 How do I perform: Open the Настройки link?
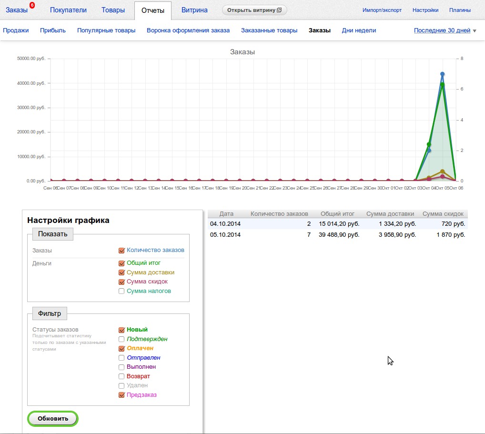(x=425, y=10)
